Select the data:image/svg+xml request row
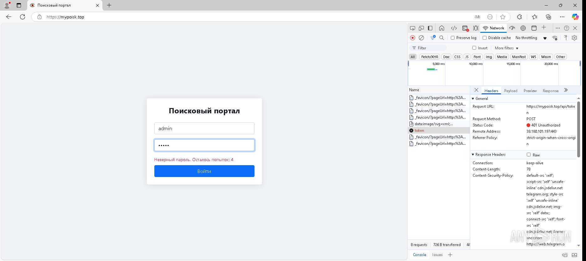Image resolution: width=586 pixels, height=261 pixels. coord(439,124)
